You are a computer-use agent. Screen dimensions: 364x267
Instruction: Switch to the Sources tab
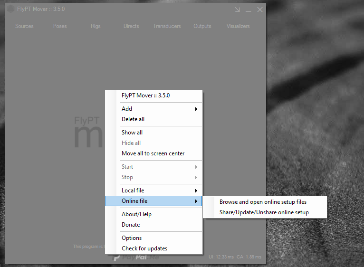[24, 26]
